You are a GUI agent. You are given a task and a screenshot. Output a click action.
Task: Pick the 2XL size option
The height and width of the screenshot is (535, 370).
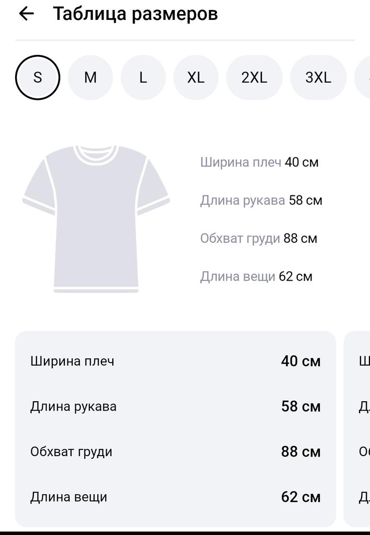(254, 77)
